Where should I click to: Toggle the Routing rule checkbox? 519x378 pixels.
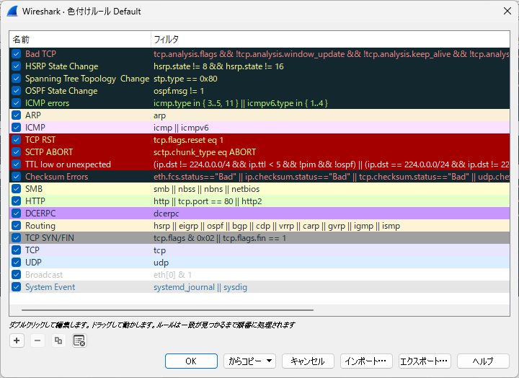pyautogui.click(x=16, y=226)
